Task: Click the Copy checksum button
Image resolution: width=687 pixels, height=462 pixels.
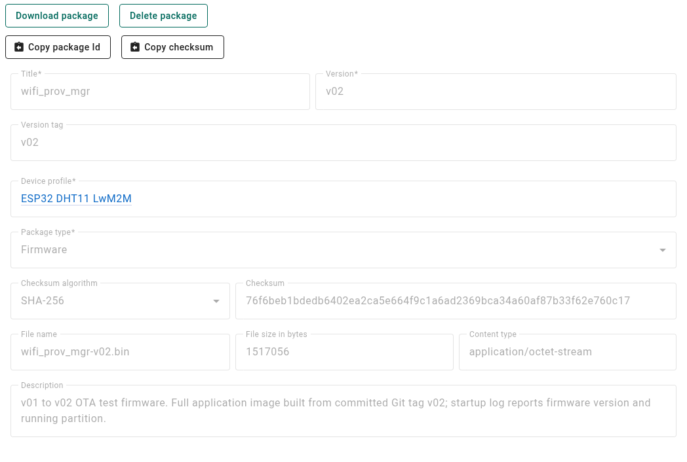Action: [x=172, y=47]
